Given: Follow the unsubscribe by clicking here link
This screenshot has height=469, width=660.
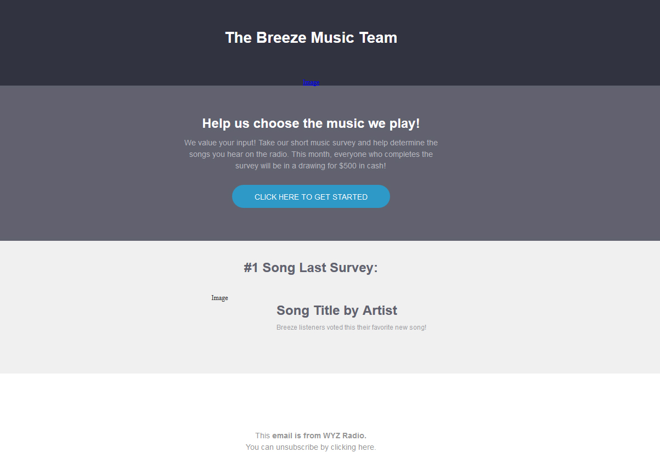Looking at the screenshot, I should (326, 447).
